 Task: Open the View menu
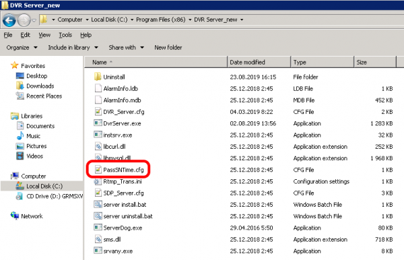pos(44,35)
